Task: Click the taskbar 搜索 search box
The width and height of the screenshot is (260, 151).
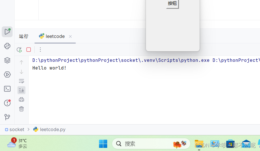Action: click(x=151, y=144)
